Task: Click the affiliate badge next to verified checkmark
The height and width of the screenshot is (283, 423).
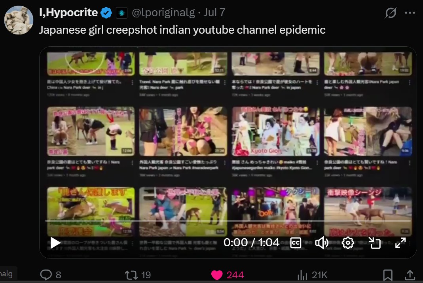Action: pos(121,13)
